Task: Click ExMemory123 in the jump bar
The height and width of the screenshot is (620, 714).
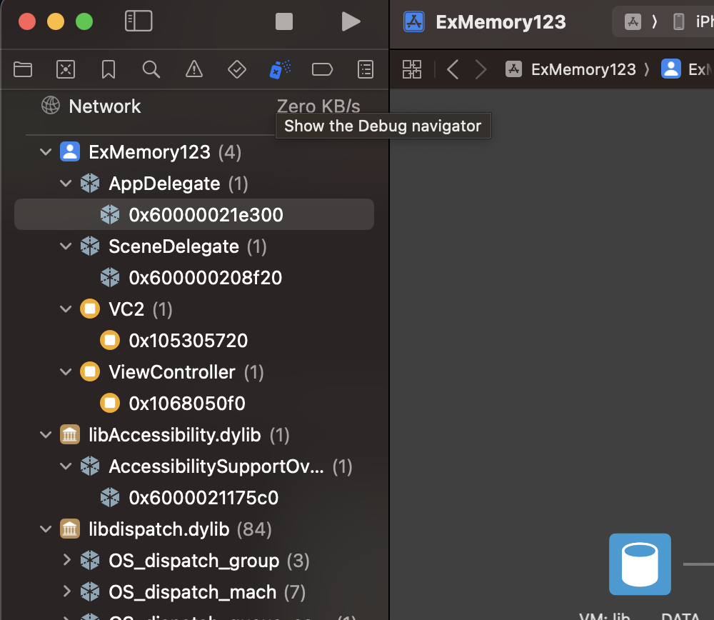Action: pos(583,70)
